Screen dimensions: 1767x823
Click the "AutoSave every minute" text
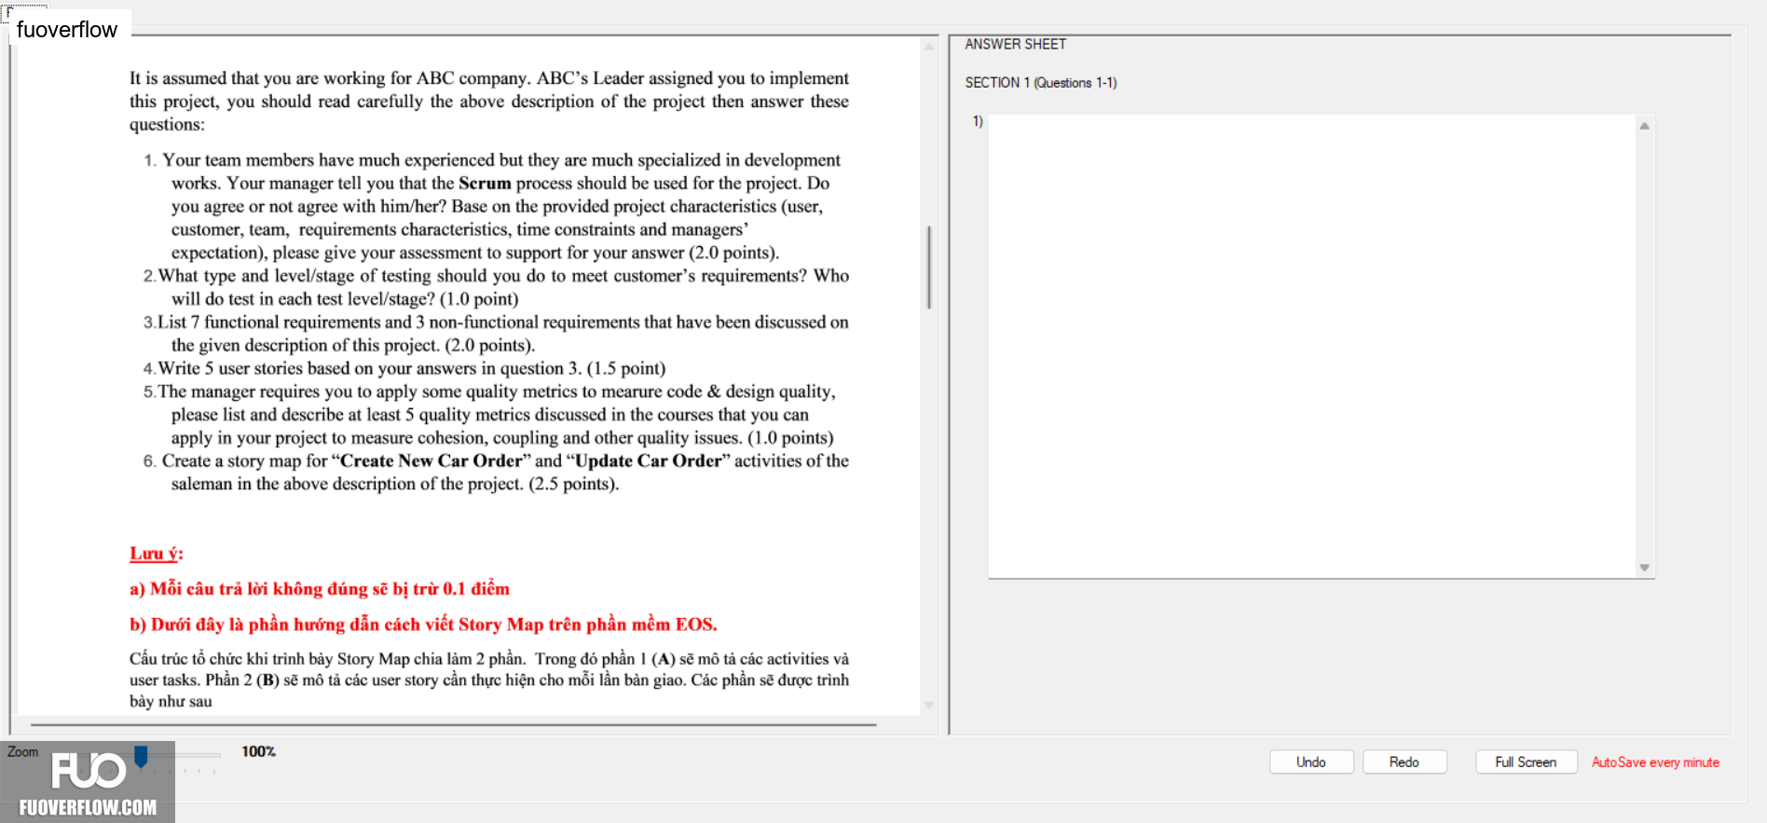(x=1655, y=761)
